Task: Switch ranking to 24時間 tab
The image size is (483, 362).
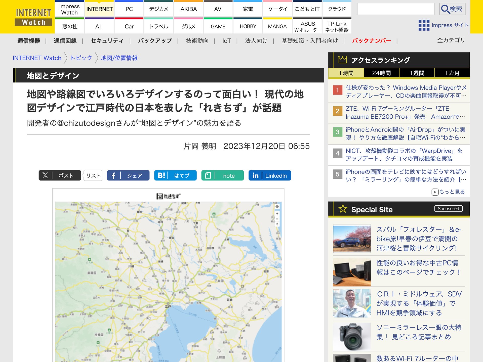Action: tap(381, 73)
